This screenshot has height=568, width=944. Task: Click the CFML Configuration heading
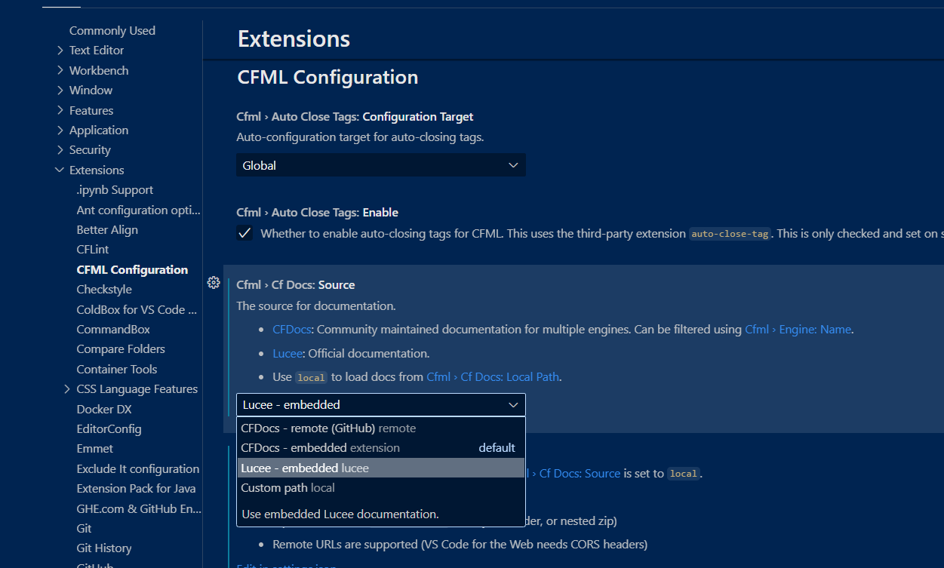pyautogui.click(x=327, y=77)
